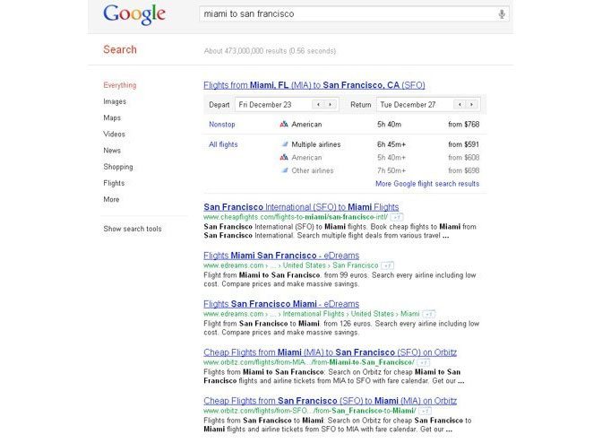Select previous return date arrow
The width and height of the screenshot is (602, 443).
460,105
